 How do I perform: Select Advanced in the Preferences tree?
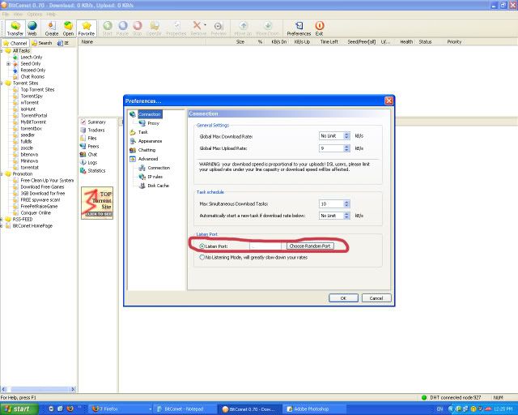pyautogui.click(x=148, y=159)
